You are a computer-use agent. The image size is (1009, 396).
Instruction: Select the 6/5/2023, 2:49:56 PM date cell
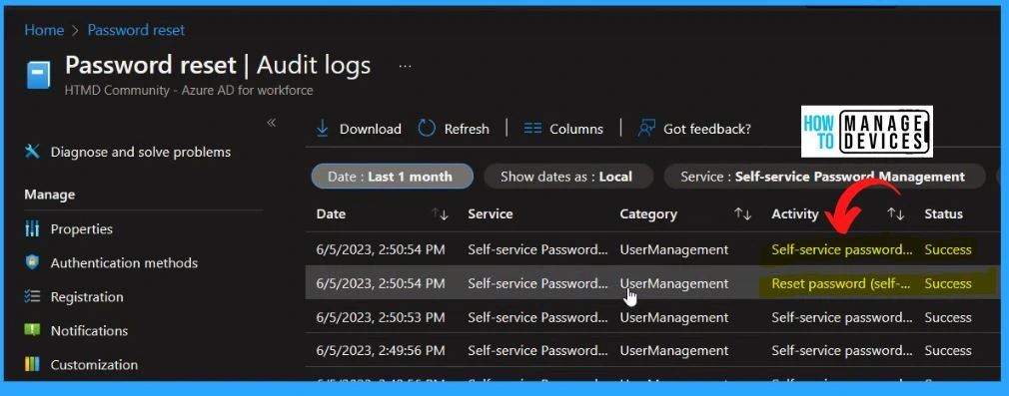(x=381, y=350)
